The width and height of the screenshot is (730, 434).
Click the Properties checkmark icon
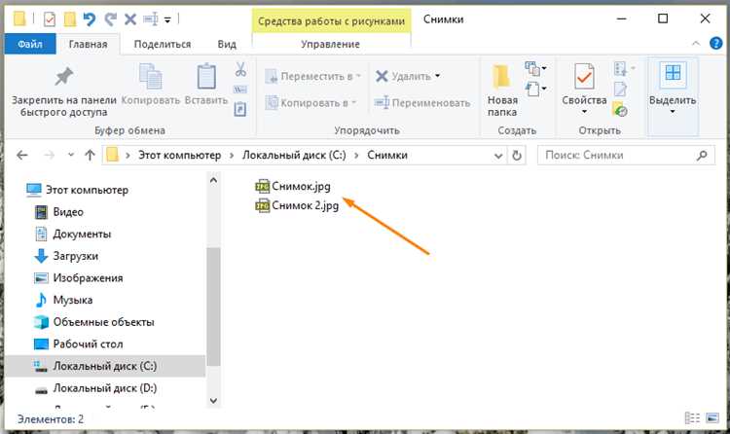click(x=584, y=76)
